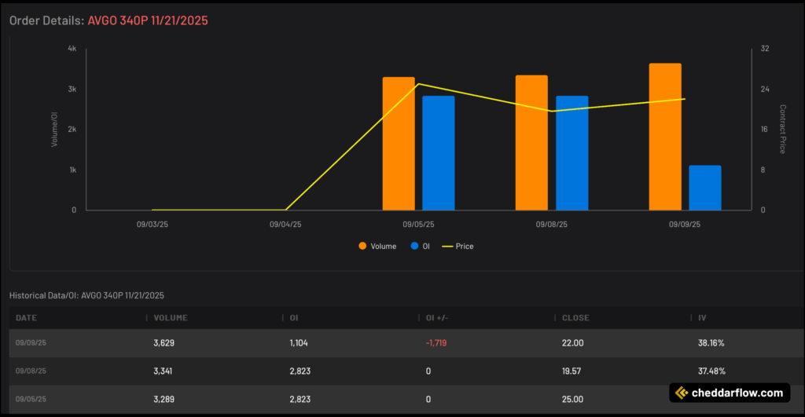Click OI value 2,823 in 09/08/25 row
Viewport: 805px width, 417px height.
click(300, 371)
